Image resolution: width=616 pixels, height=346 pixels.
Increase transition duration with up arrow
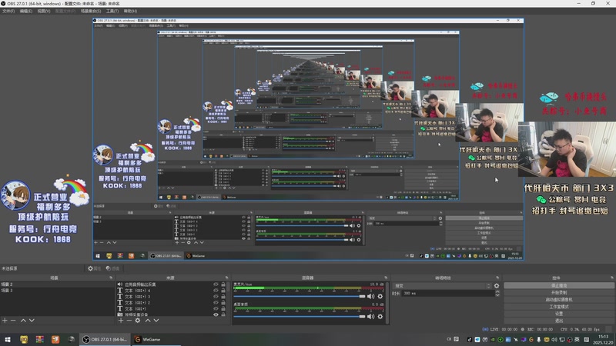497,291
